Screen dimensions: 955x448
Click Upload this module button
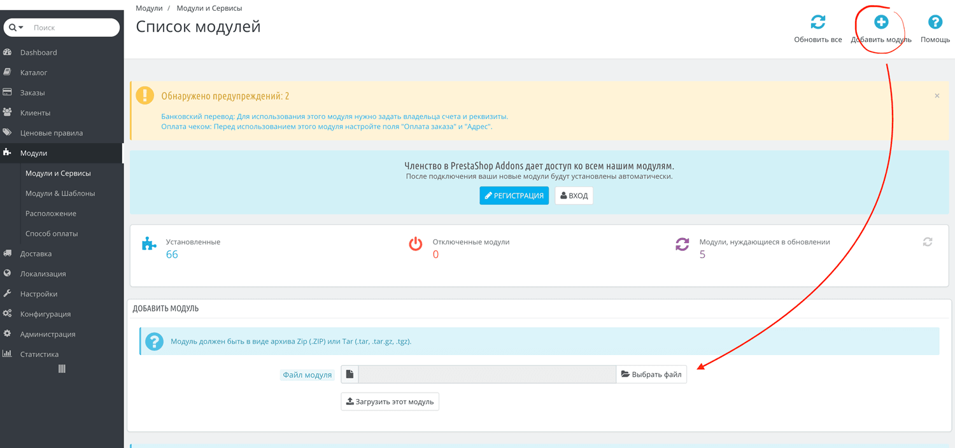pyautogui.click(x=390, y=402)
